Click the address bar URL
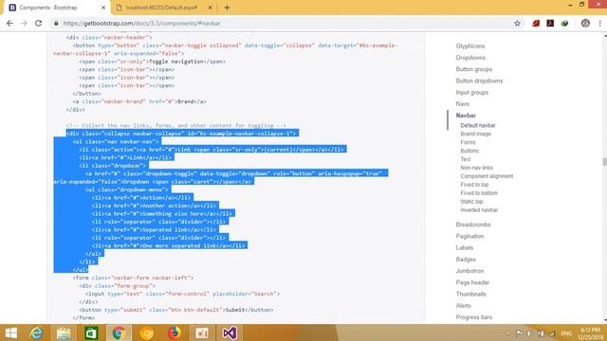607x341 pixels. (x=141, y=23)
